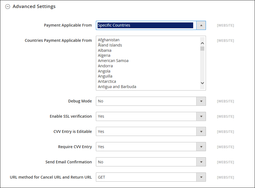Open the Debug Mode dropdown
Viewport: 255px width, 188px height.
151,101
